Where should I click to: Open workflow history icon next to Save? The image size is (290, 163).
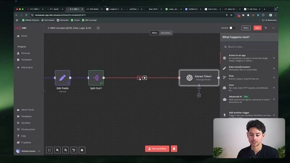266,28
